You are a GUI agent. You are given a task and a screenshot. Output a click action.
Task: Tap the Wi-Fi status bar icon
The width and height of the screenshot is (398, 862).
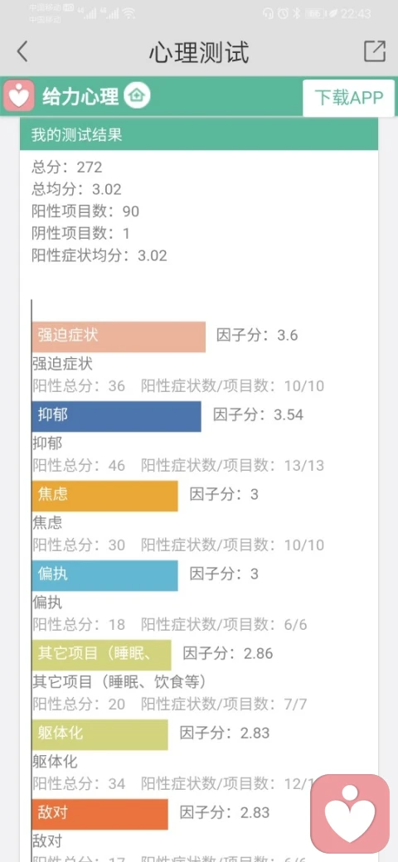point(129,13)
